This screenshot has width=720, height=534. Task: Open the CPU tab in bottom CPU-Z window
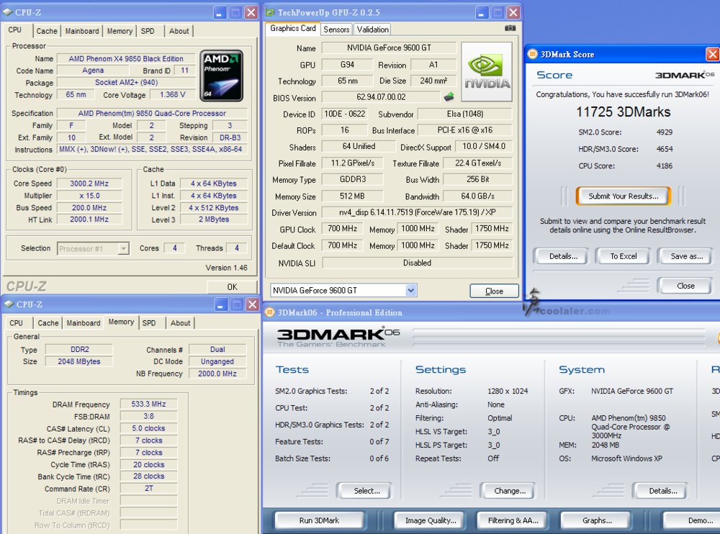tap(16, 323)
